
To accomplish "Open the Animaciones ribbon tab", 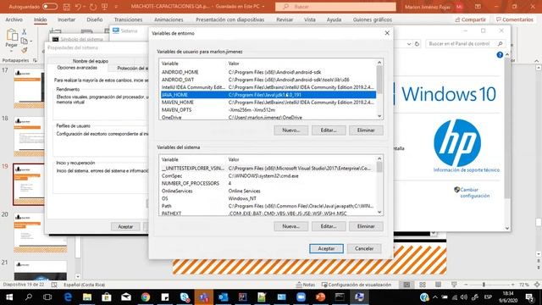I will click(x=169, y=19).
